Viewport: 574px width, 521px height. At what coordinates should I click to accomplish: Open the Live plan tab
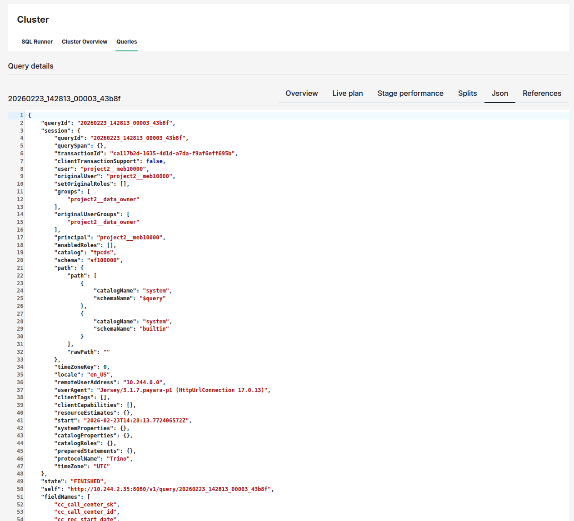(x=347, y=93)
